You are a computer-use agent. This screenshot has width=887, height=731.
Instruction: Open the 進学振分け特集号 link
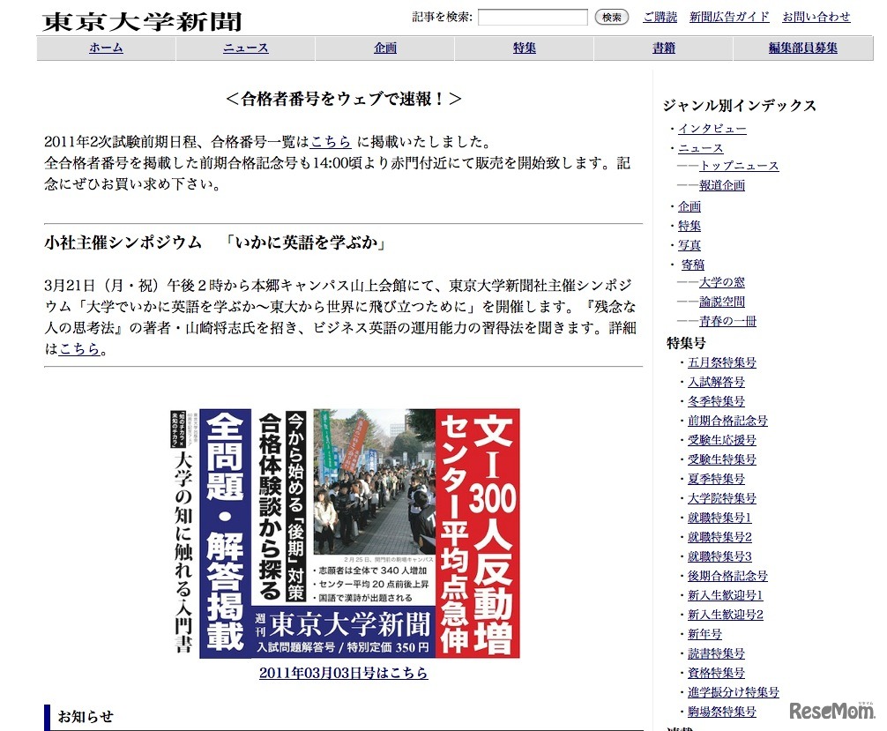pyautogui.click(x=733, y=692)
